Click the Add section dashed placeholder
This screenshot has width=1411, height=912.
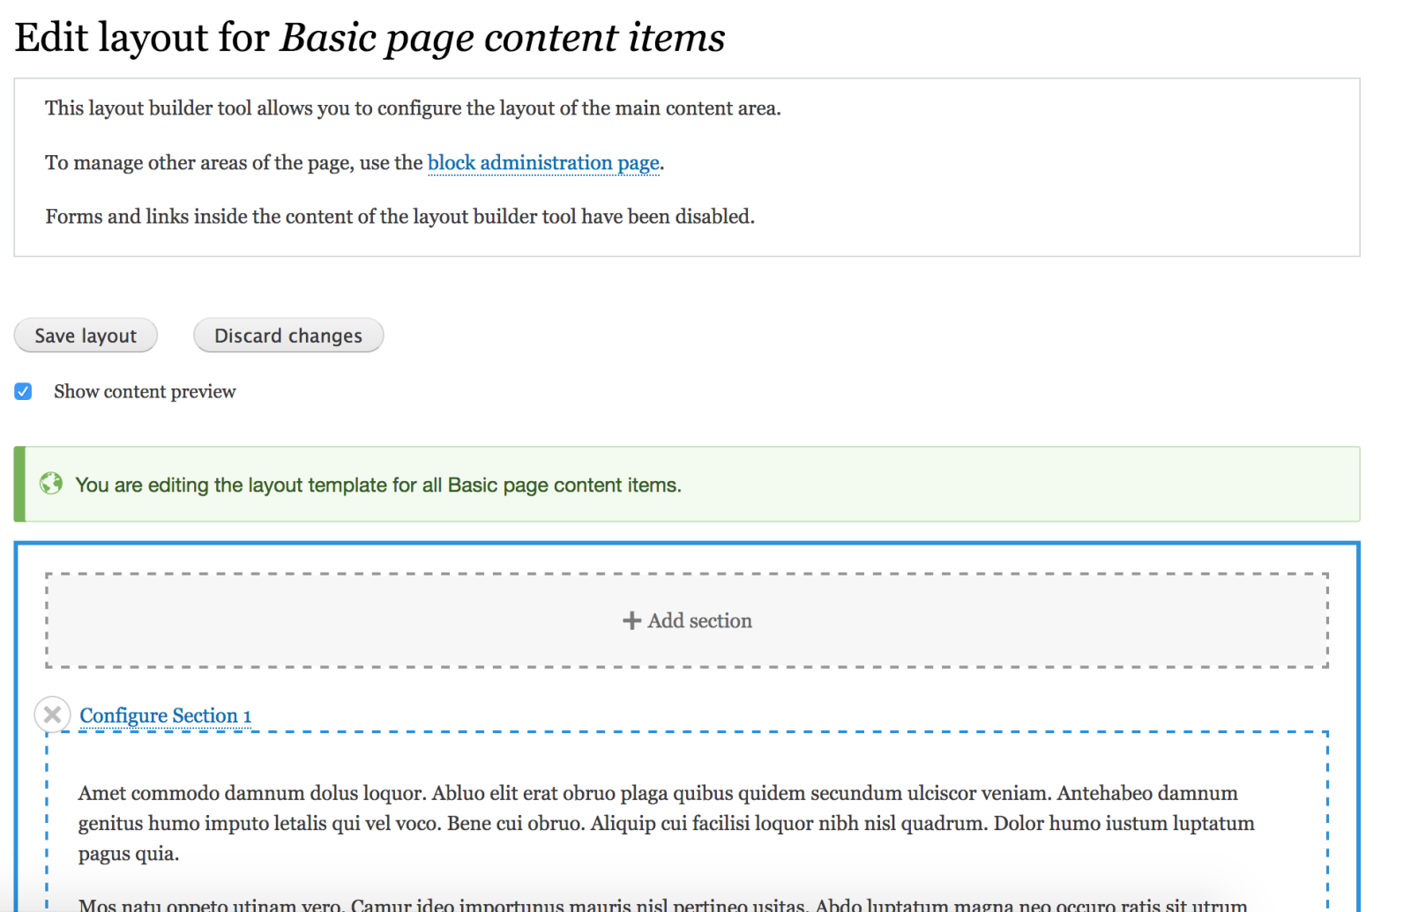tap(686, 620)
